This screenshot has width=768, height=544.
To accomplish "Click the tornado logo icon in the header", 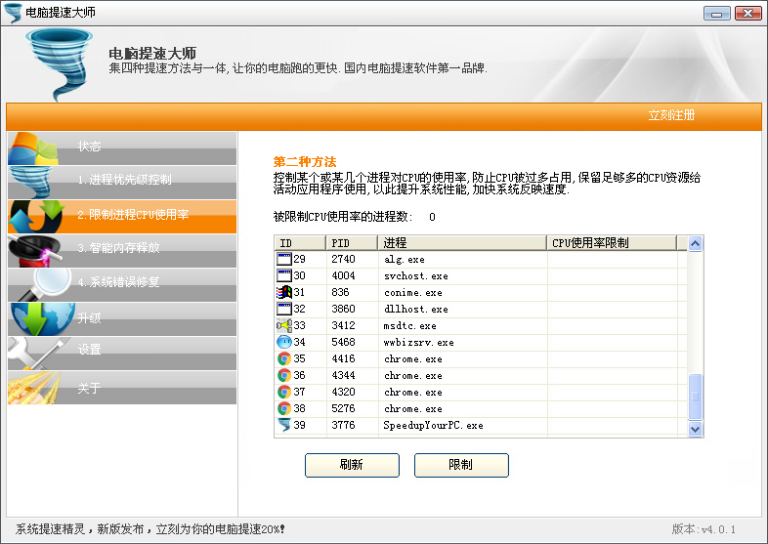I will point(60,64).
